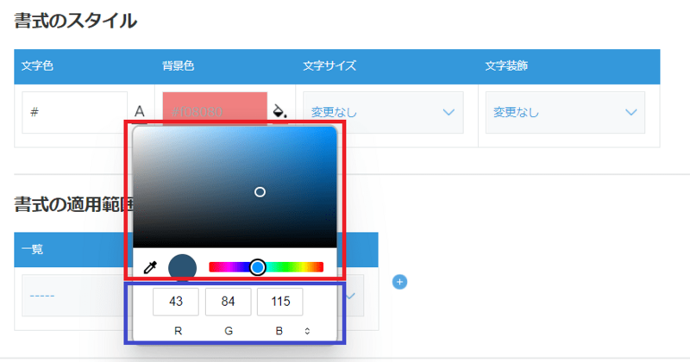Click the R value field showing 43
The width and height of the screenshot is (690, 362).
coord(176,302)
